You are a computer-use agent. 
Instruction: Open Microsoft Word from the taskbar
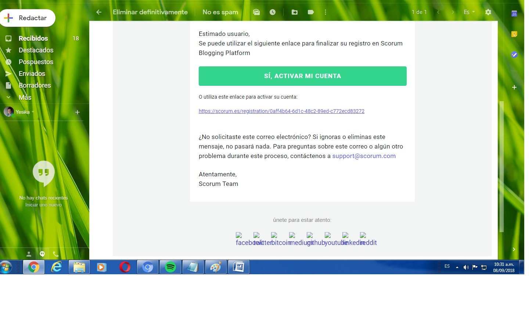pos(239,267)
